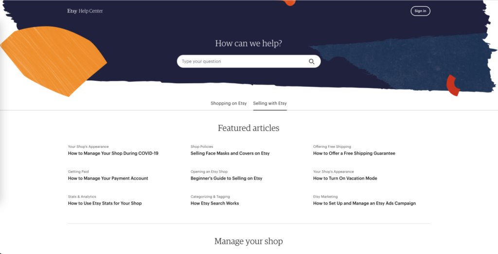Click Your Shop's Appearance label above COVID-19 article
498x254 pixels.
[x=89, y=146]
